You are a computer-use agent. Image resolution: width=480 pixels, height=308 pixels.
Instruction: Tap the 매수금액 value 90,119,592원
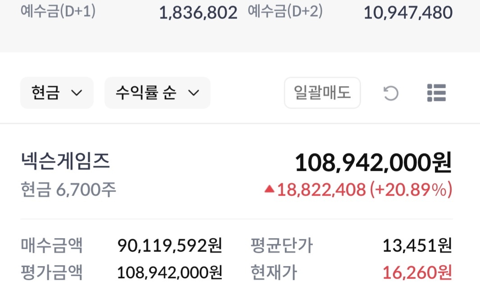(x=169, y=246)
